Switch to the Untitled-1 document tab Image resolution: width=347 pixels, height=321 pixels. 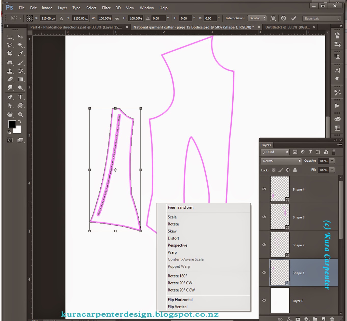(287, 27)
